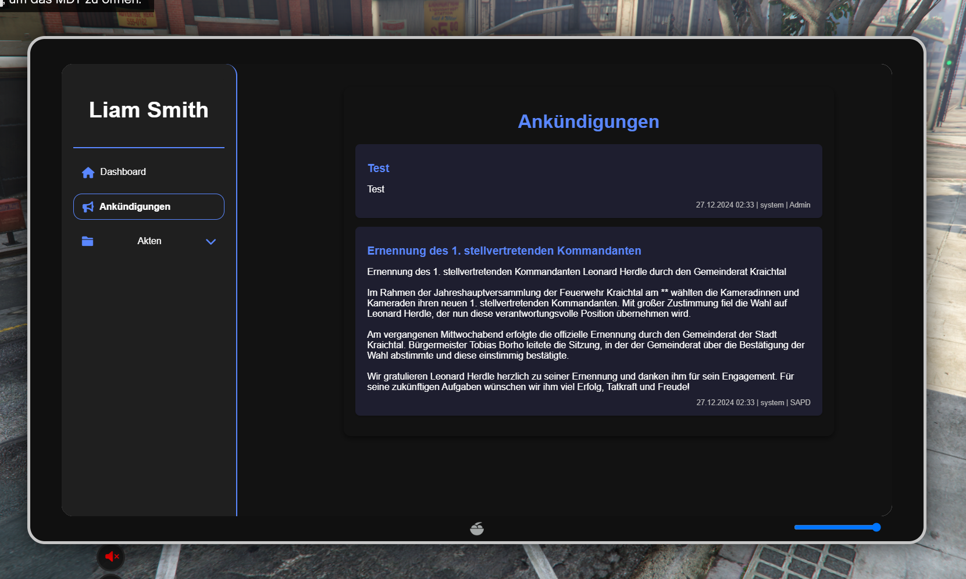966x579 pixels.
Task: Open the Dashboard home icon
Action: 88,173
